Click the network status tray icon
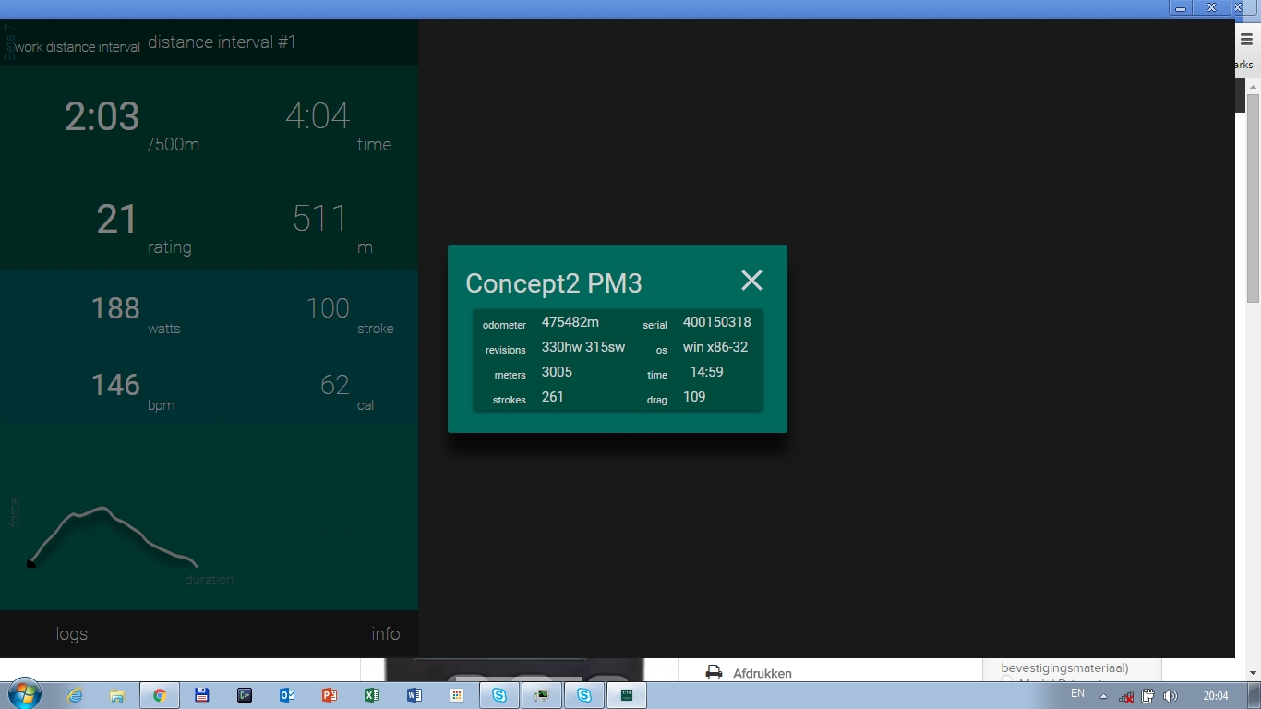The width and height of the screenshot is (1261, 709). pos(1126,696)
